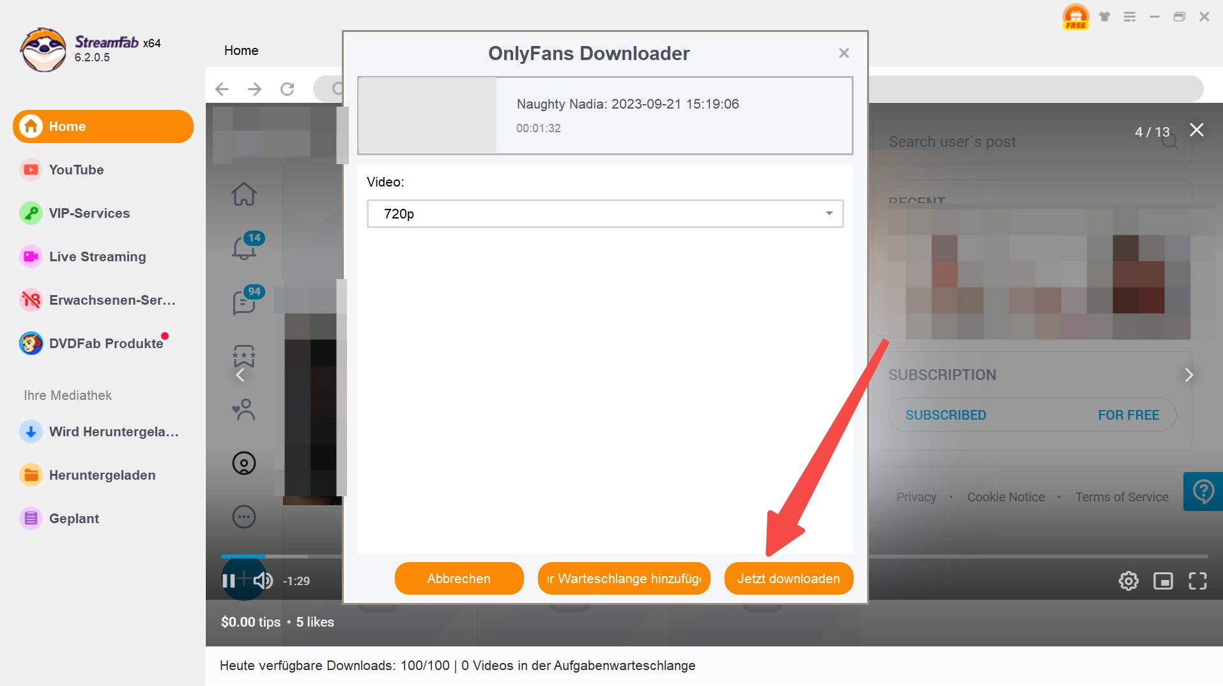Click the $0.00 tips text

(250, 622)
